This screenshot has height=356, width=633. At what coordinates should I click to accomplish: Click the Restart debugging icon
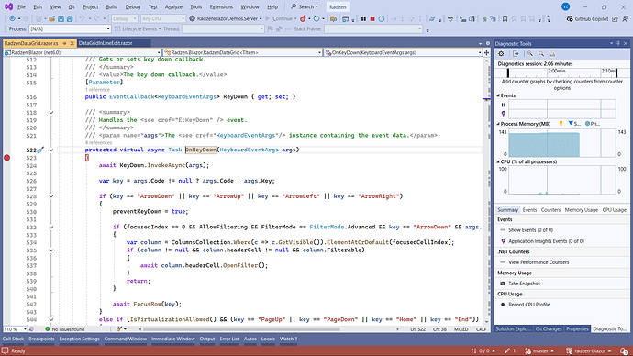tap(382, 18)
